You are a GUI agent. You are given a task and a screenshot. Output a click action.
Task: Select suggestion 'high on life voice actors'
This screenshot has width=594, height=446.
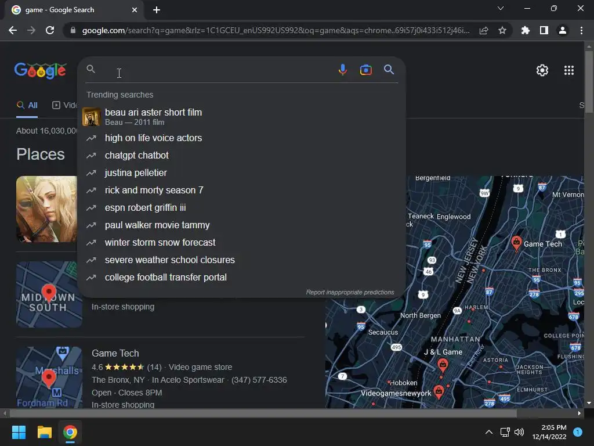pos(242,138)
